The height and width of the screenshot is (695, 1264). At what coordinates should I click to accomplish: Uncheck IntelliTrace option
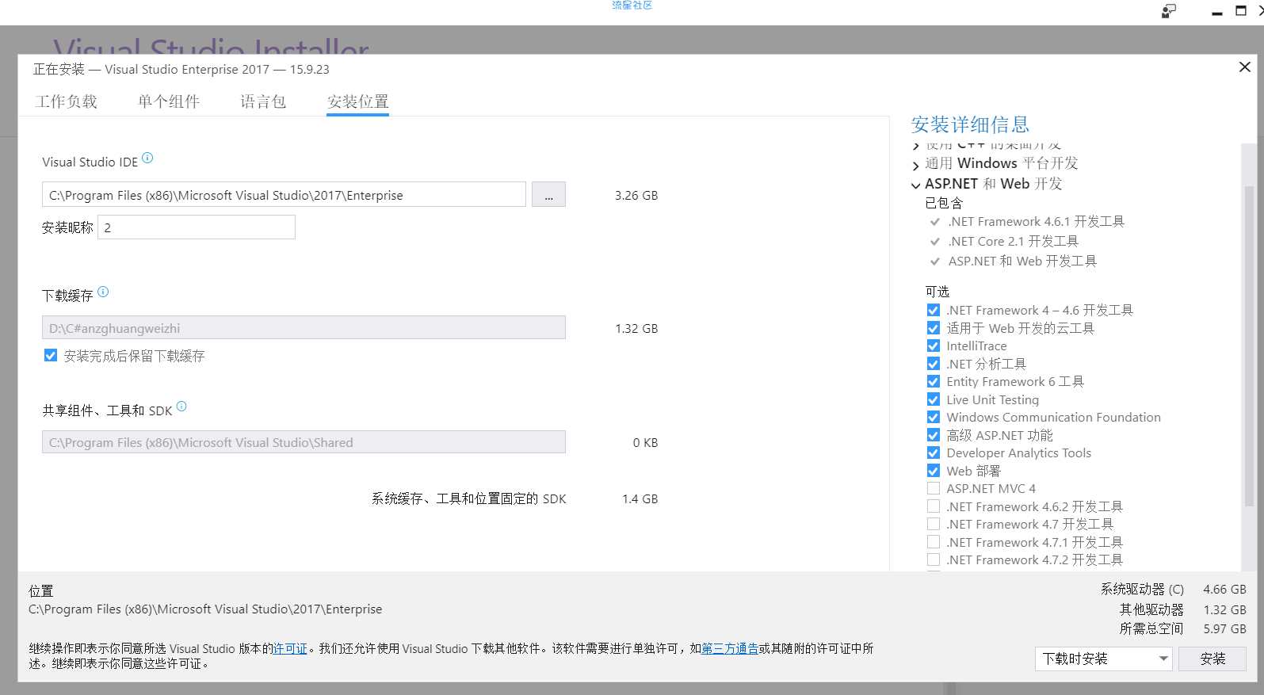pyautogui.click(x=934, y=346)
